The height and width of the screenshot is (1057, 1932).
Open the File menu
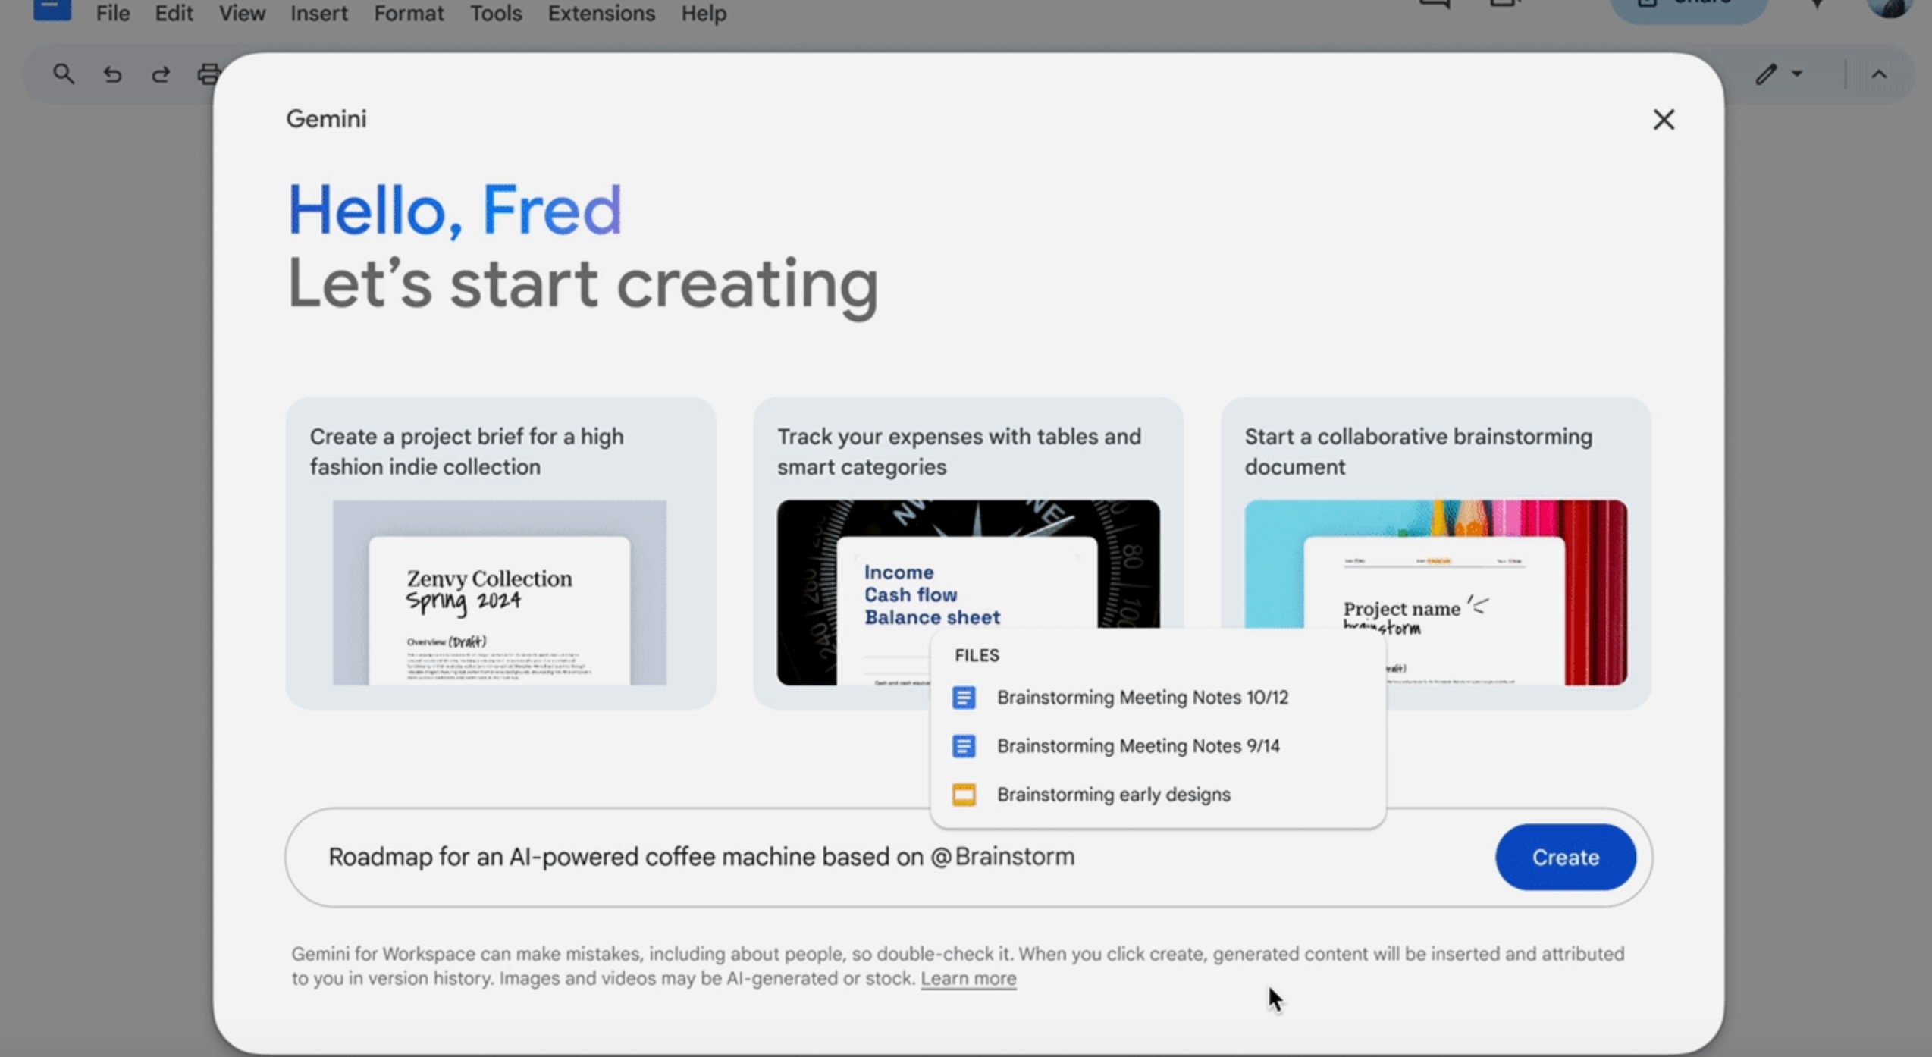(x=112, y=14)
